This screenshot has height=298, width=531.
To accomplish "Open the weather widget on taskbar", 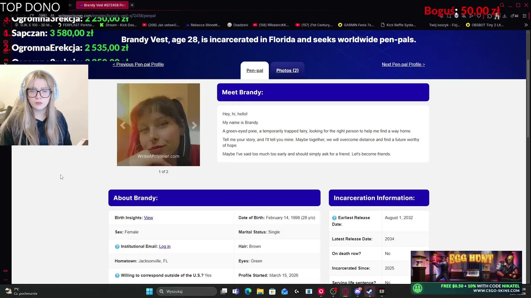I will tap(21, 291).
